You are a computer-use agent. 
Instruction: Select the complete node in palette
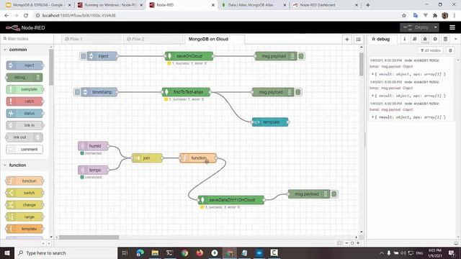24,89
